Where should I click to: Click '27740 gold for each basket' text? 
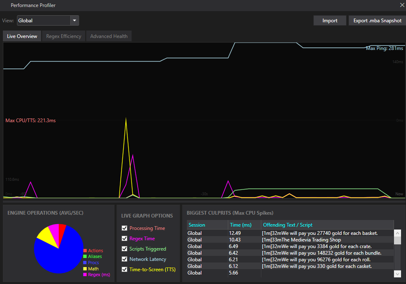pyautogui.click(x=347, y=233)
